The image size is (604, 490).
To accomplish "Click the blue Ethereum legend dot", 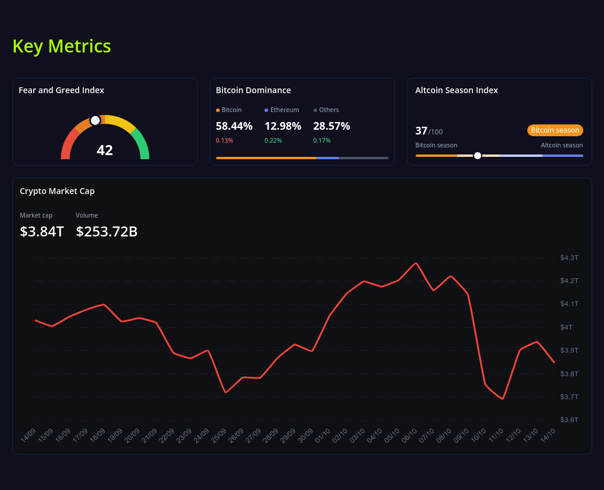I will pyautogui.click(x=266, y=110).
